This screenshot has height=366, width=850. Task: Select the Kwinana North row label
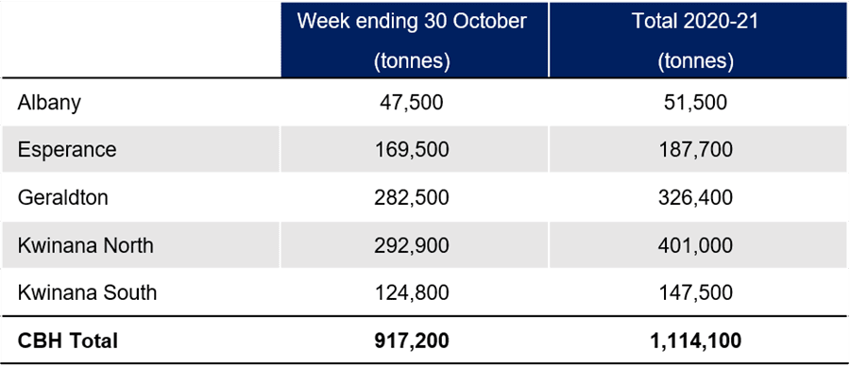click(86, 245)
